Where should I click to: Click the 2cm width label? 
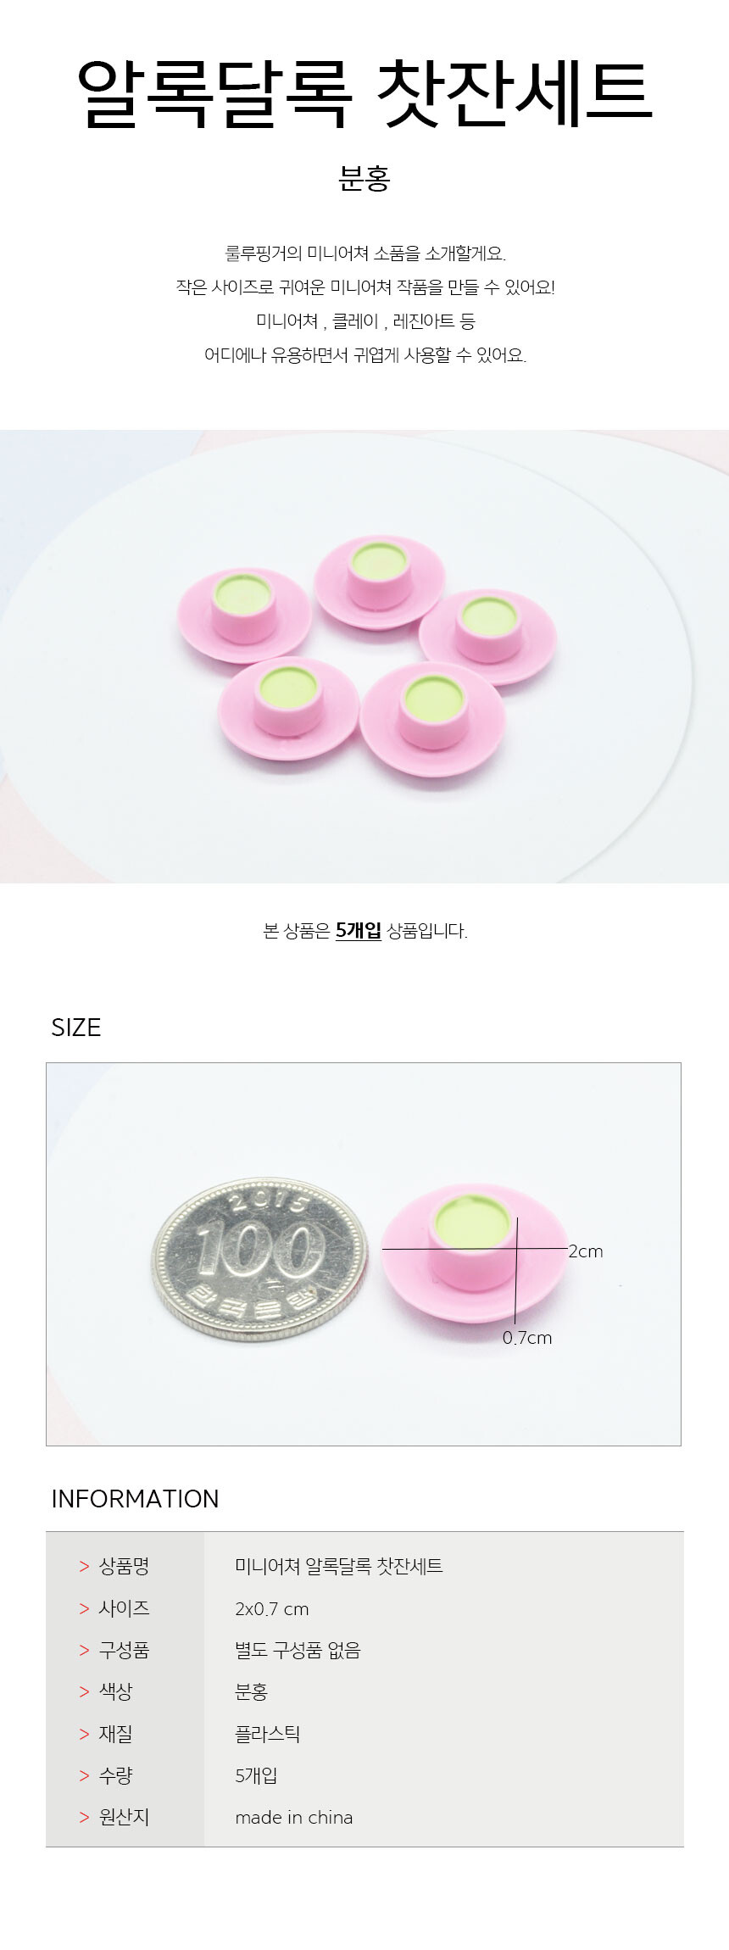coord(586,1251)
